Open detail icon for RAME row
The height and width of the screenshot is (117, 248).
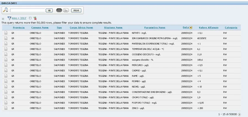[6, 76]
